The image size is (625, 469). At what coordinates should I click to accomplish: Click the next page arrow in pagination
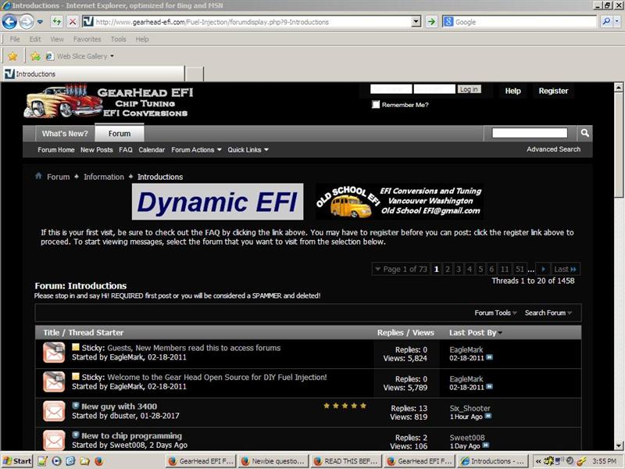tap(544, 269)
